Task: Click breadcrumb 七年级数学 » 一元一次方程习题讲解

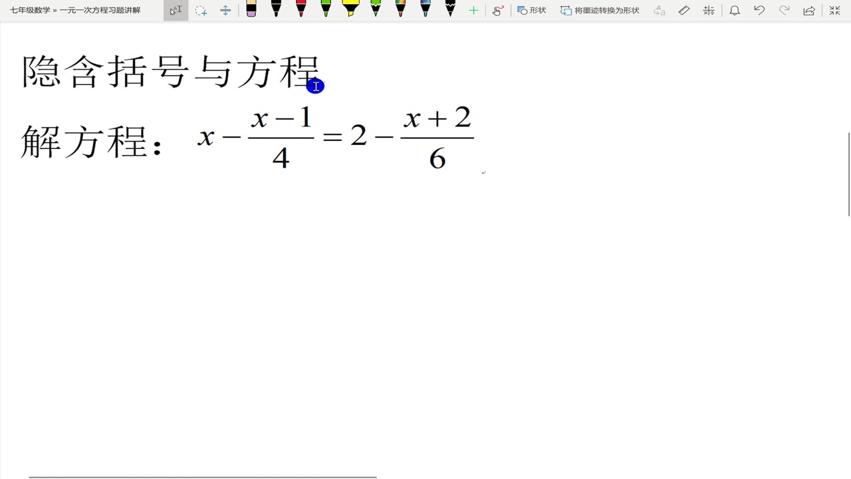Action: tap(75, 11)
